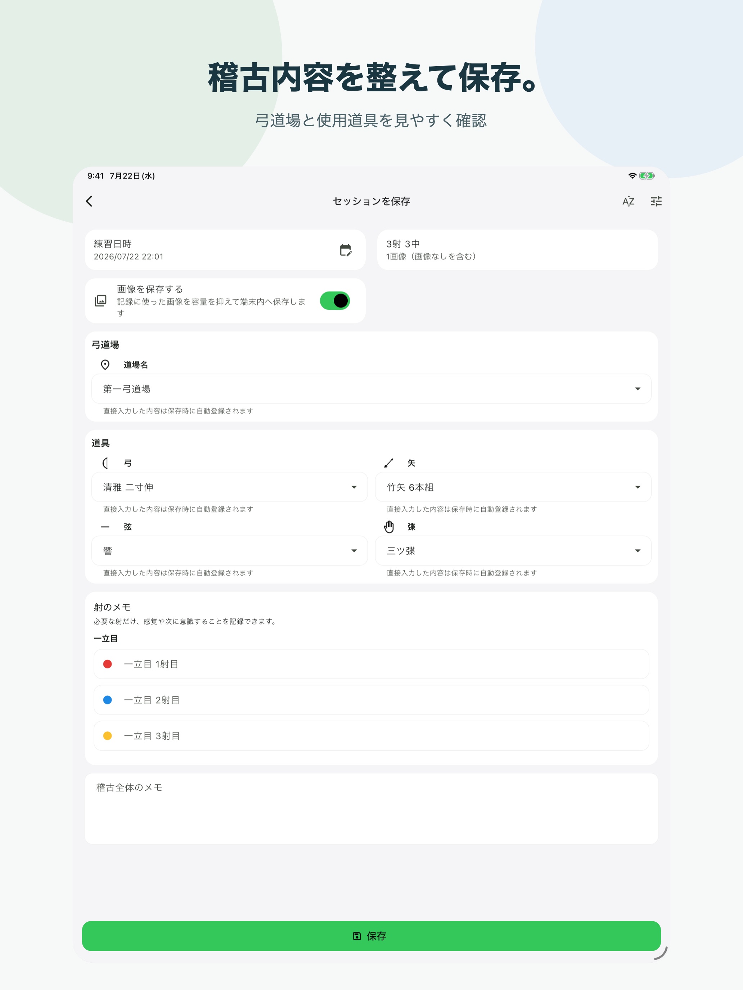Tap the 必要な射だけ description text
Image resolution: width=743 pixels, height=990 pixels.
(x=186, y=622)
